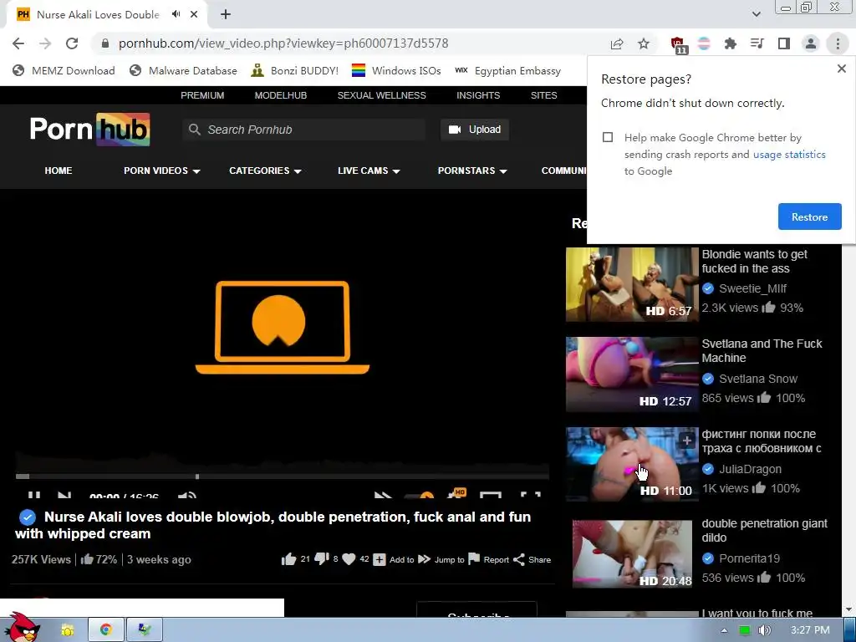Open the Svetlana Snow uploader link
The height and width of the screenshot is (642, 856).
point(758,379)
